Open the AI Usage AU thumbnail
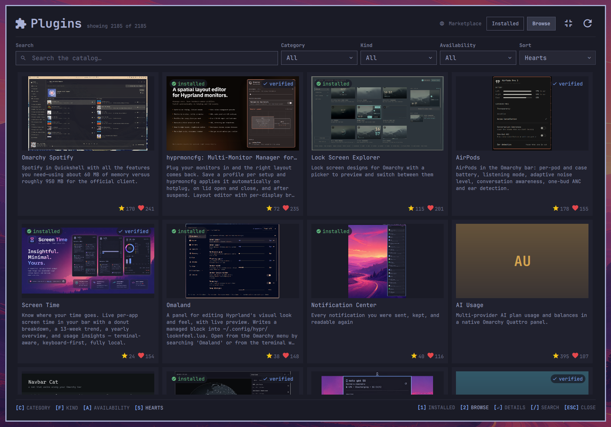This screenshot has height=427, width=611. click(x=522, y=261)
